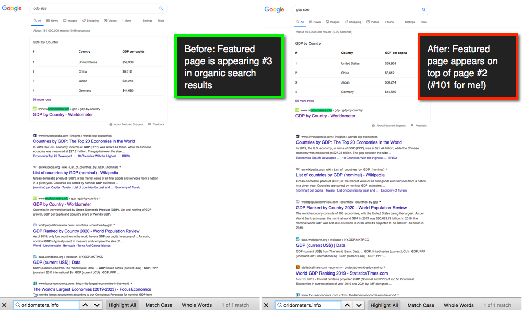Screen dimensions: 522x310
Task: Expand arrow beside en.wikipedia.org URL, After screenshot
Action: click(386, 169)
